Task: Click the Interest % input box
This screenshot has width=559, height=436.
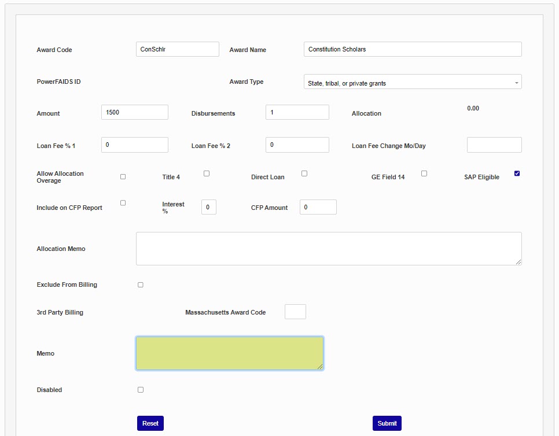Action: pyautogui.click(x=208, y=207)
